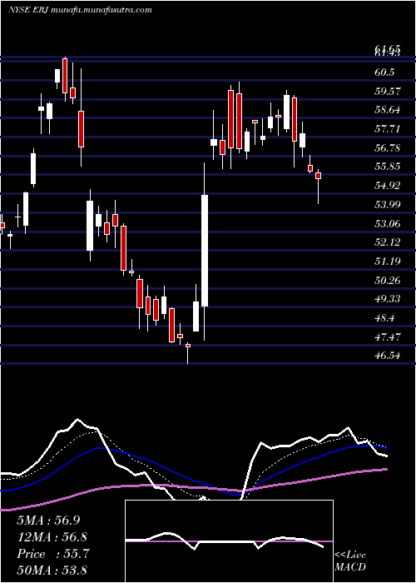Image resolution: width=416 pixels, height=583 pixels.
Task: Click the 51.19 price axis label
Action: click(388, 261)
